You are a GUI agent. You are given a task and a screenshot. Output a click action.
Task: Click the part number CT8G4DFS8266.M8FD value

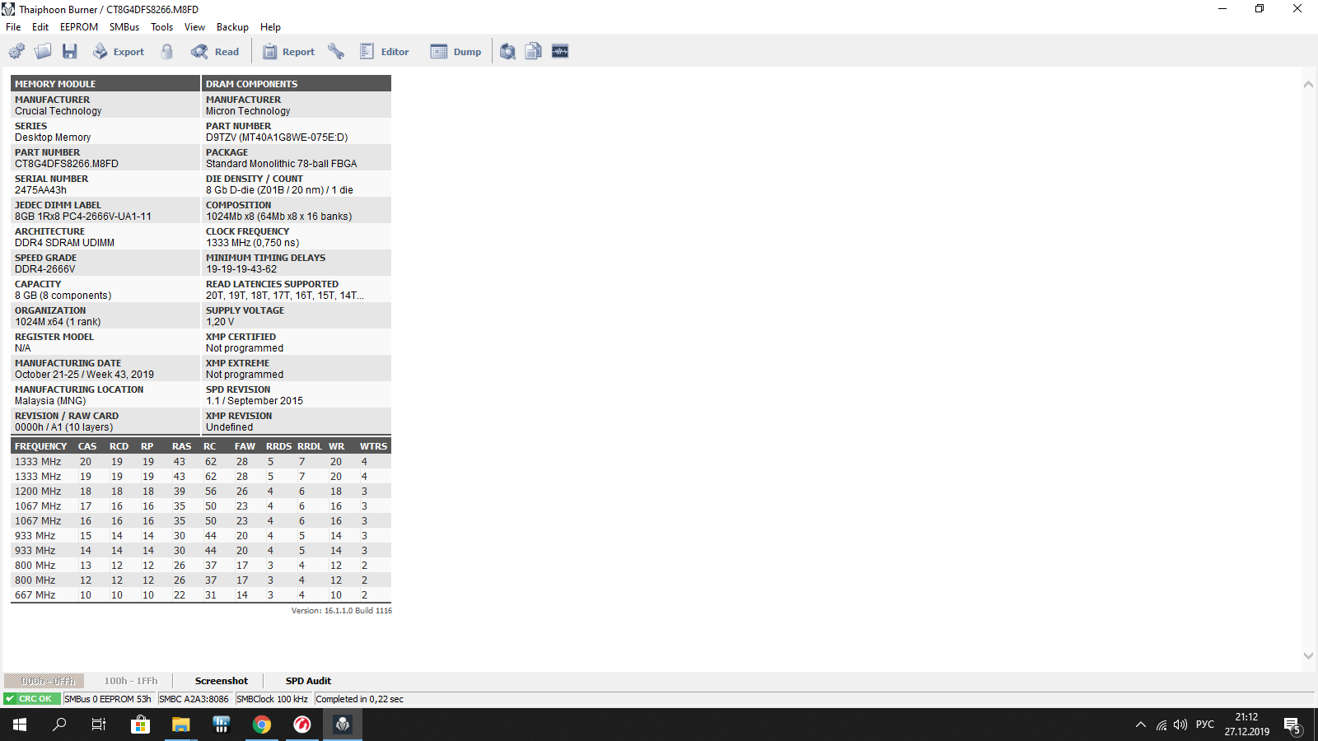(67, 164)
